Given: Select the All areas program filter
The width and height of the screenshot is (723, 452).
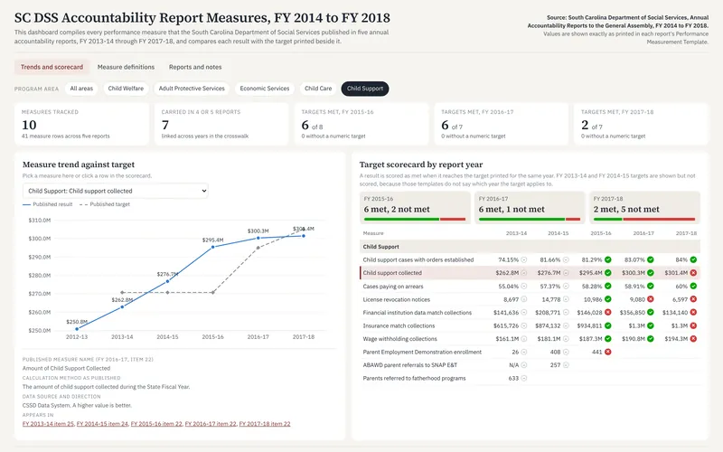Looking at the screenshot, I should point(81,89).
